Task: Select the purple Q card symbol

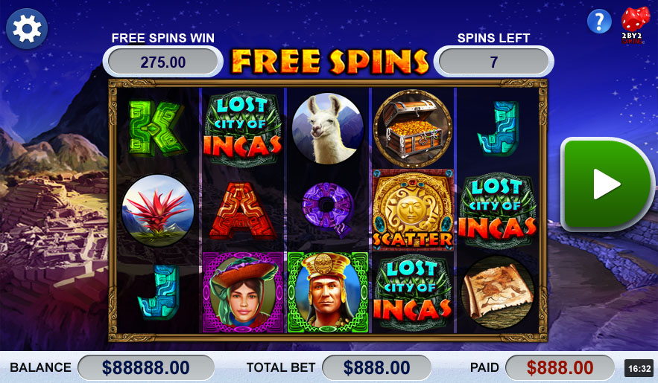Action: pyautogui.click(x=328, y=210)
